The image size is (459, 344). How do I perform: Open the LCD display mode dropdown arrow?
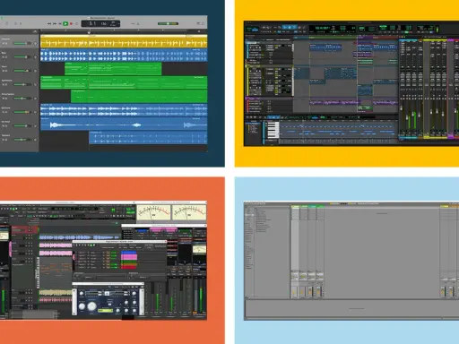click(x=119, y=24)
